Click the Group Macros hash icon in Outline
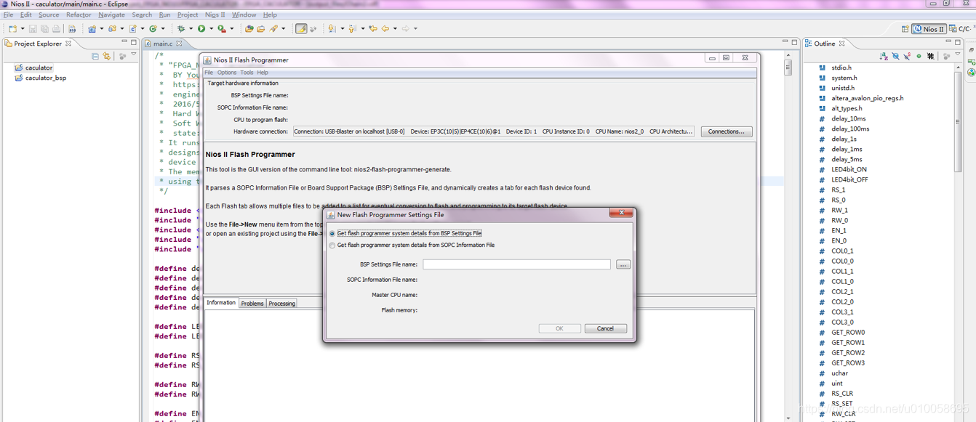 click(930, 56)
